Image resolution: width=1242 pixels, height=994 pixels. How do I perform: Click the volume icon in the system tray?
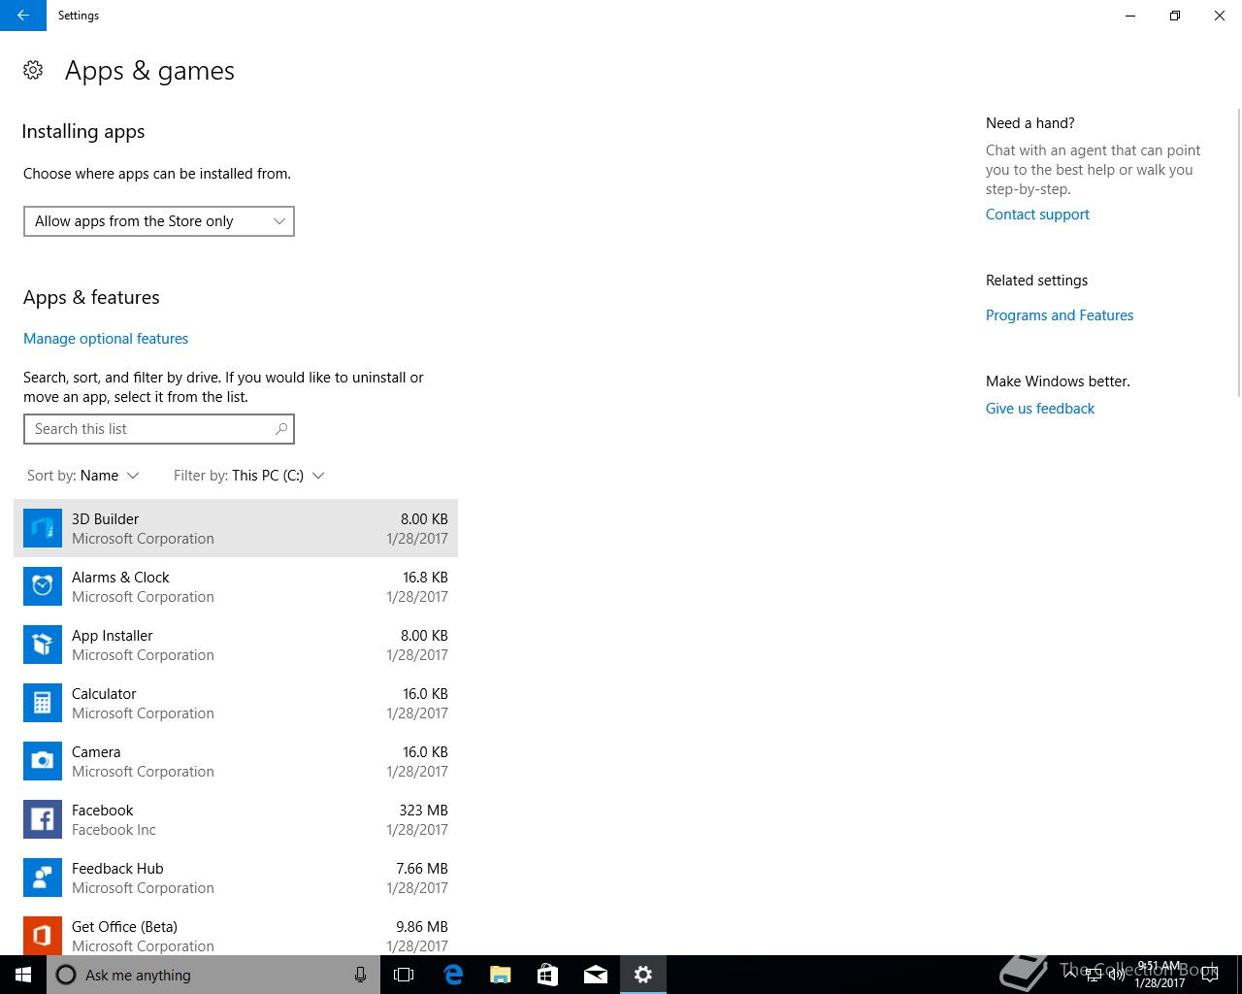pyautogui.click(x=1116, y=975)
